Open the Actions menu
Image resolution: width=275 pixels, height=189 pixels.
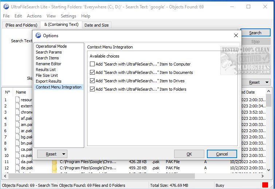[x=34, y=16]
